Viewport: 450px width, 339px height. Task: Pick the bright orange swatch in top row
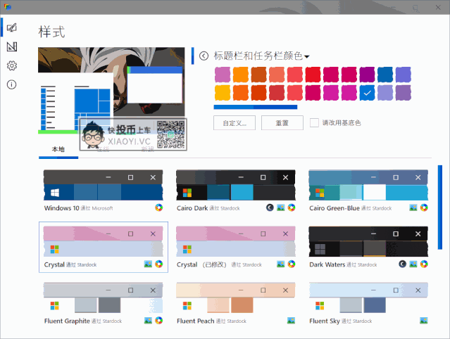coord(241,75)
